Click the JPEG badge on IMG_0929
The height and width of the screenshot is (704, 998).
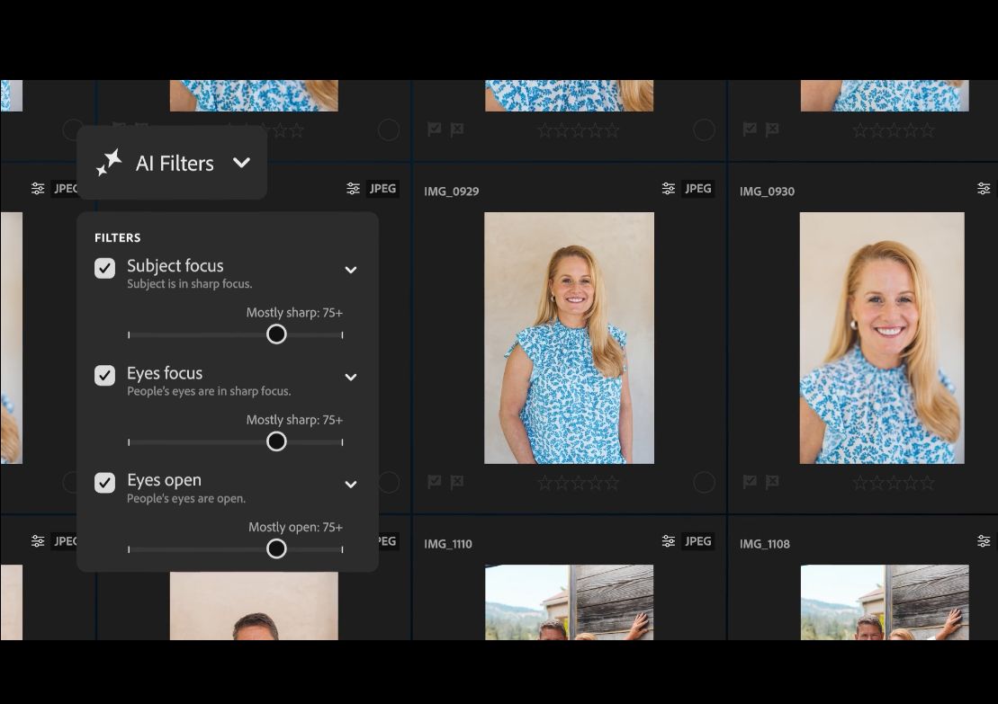(698, 188)
